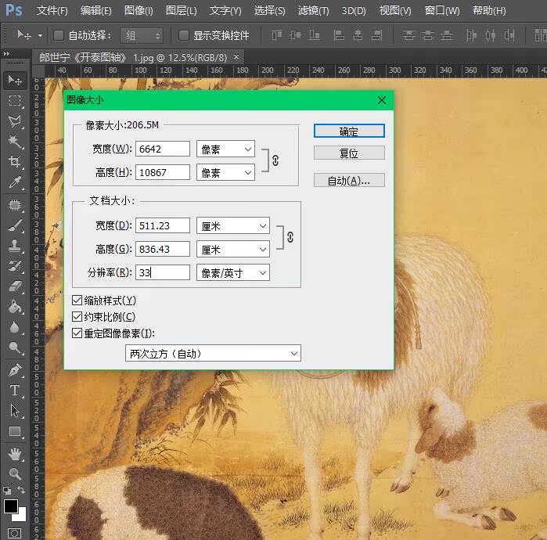The image size is (547, 540).
Task: Select the Blur tool
Action: tap(15, 327)
